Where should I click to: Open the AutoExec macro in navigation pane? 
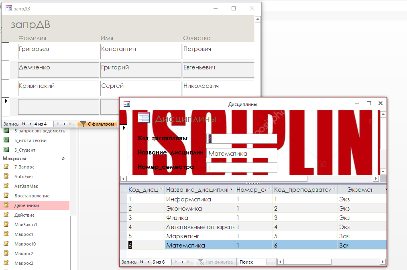(x=24, y=177)
